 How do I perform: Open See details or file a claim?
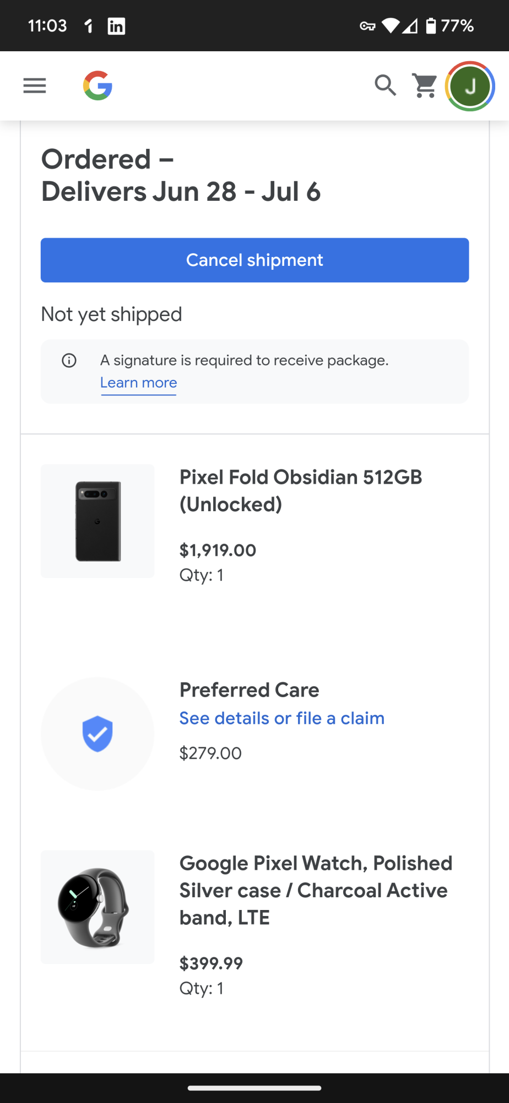[x=281, y=718]
